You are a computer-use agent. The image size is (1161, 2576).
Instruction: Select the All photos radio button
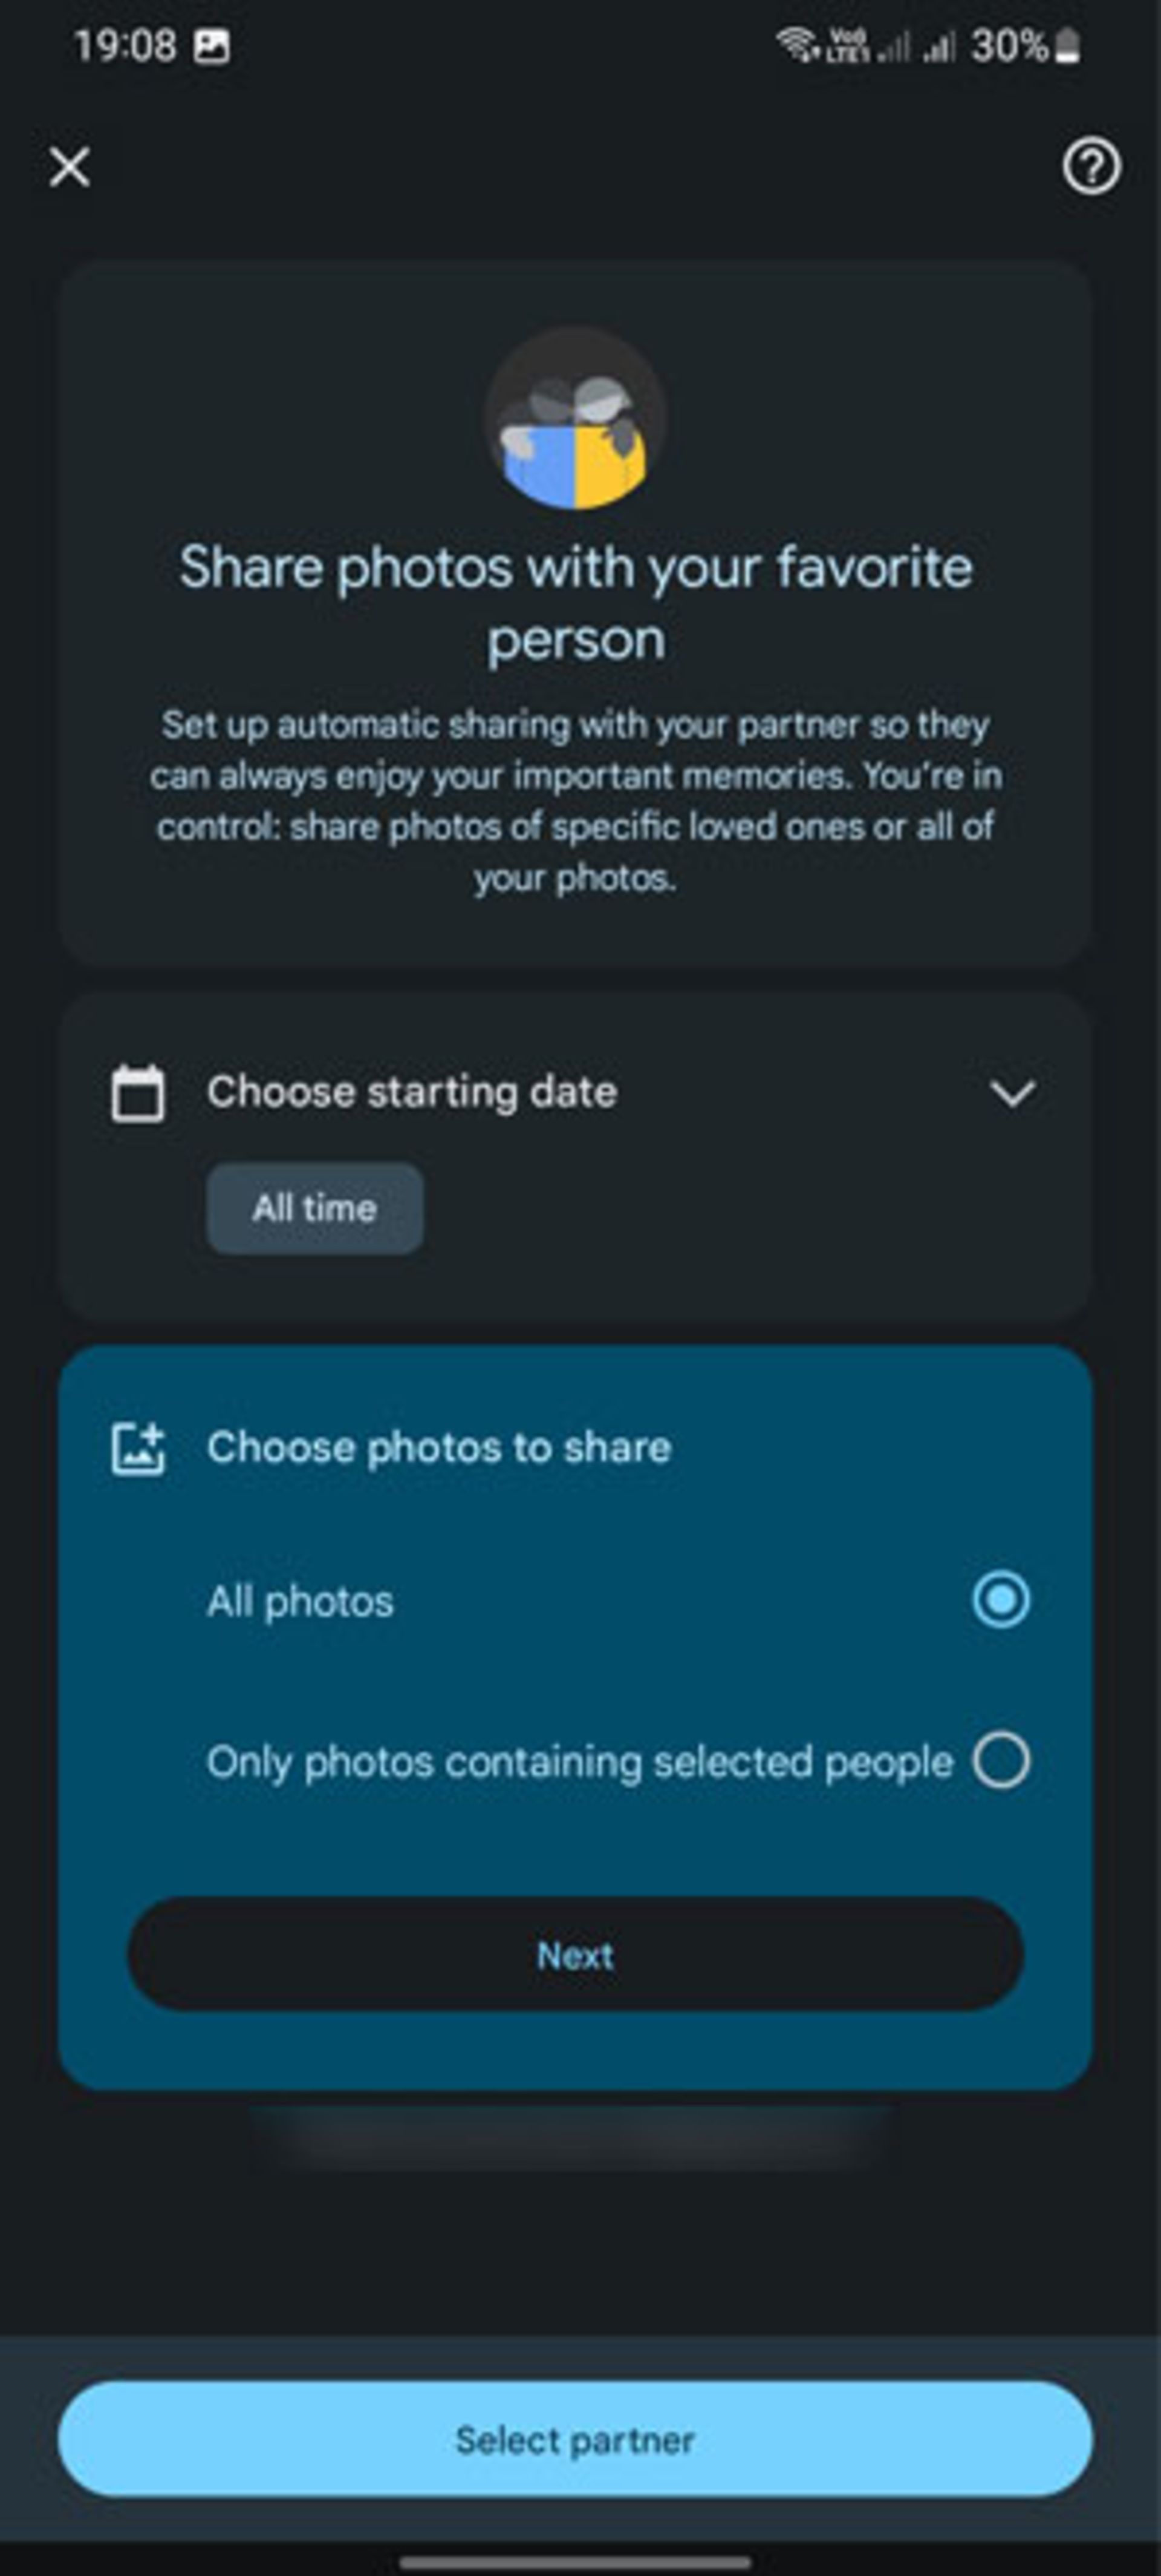tap(1001, 1600)
